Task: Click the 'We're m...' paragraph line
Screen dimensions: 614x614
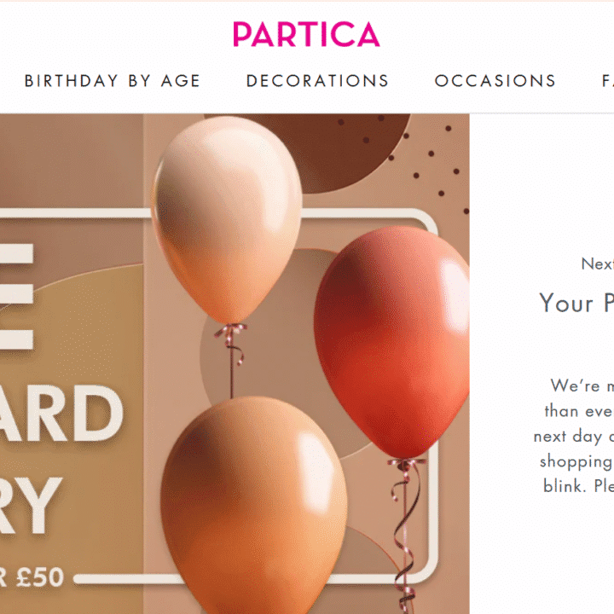Action: tap(582, 385)
